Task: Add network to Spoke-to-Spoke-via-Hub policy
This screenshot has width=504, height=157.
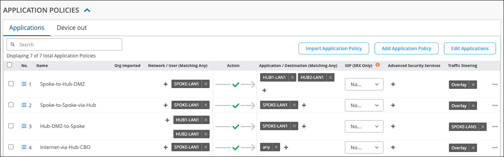Action: pyautogui.click(x=166, y=105)
